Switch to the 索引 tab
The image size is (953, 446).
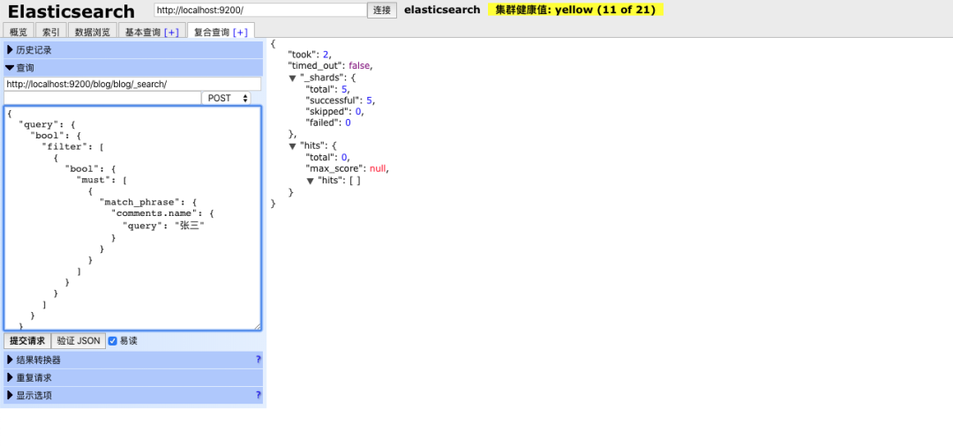pyautogui.click(x=51, y=32)
